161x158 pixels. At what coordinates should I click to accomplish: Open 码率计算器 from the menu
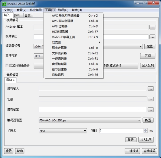tap(73, 48)
